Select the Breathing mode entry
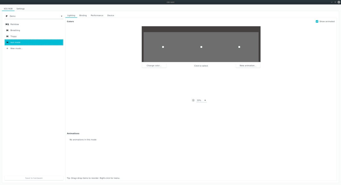Image resolution: width=341 pixels, height=185 pixels. tap(34, 30)
